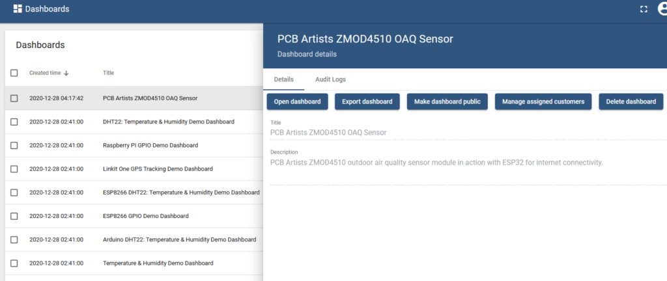The image size is (667, 281).
Task: Toggle fullscreen mode icon
Action: (x=644, y=9)
